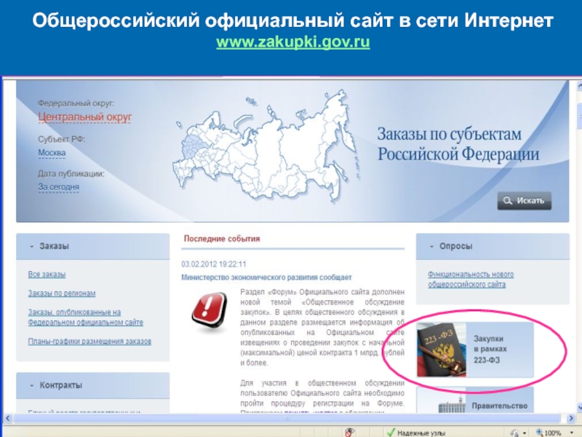Click the horizontal scrollbar thumb
The height and width of the screenshot is (437, 582).
287,418
